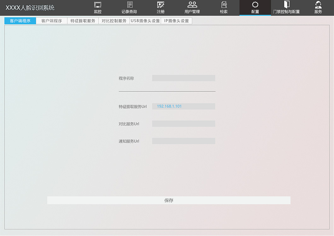Open the 监控 monitoring icon
Viewport: 334px width, 236px height.
[x=97, y=8]
